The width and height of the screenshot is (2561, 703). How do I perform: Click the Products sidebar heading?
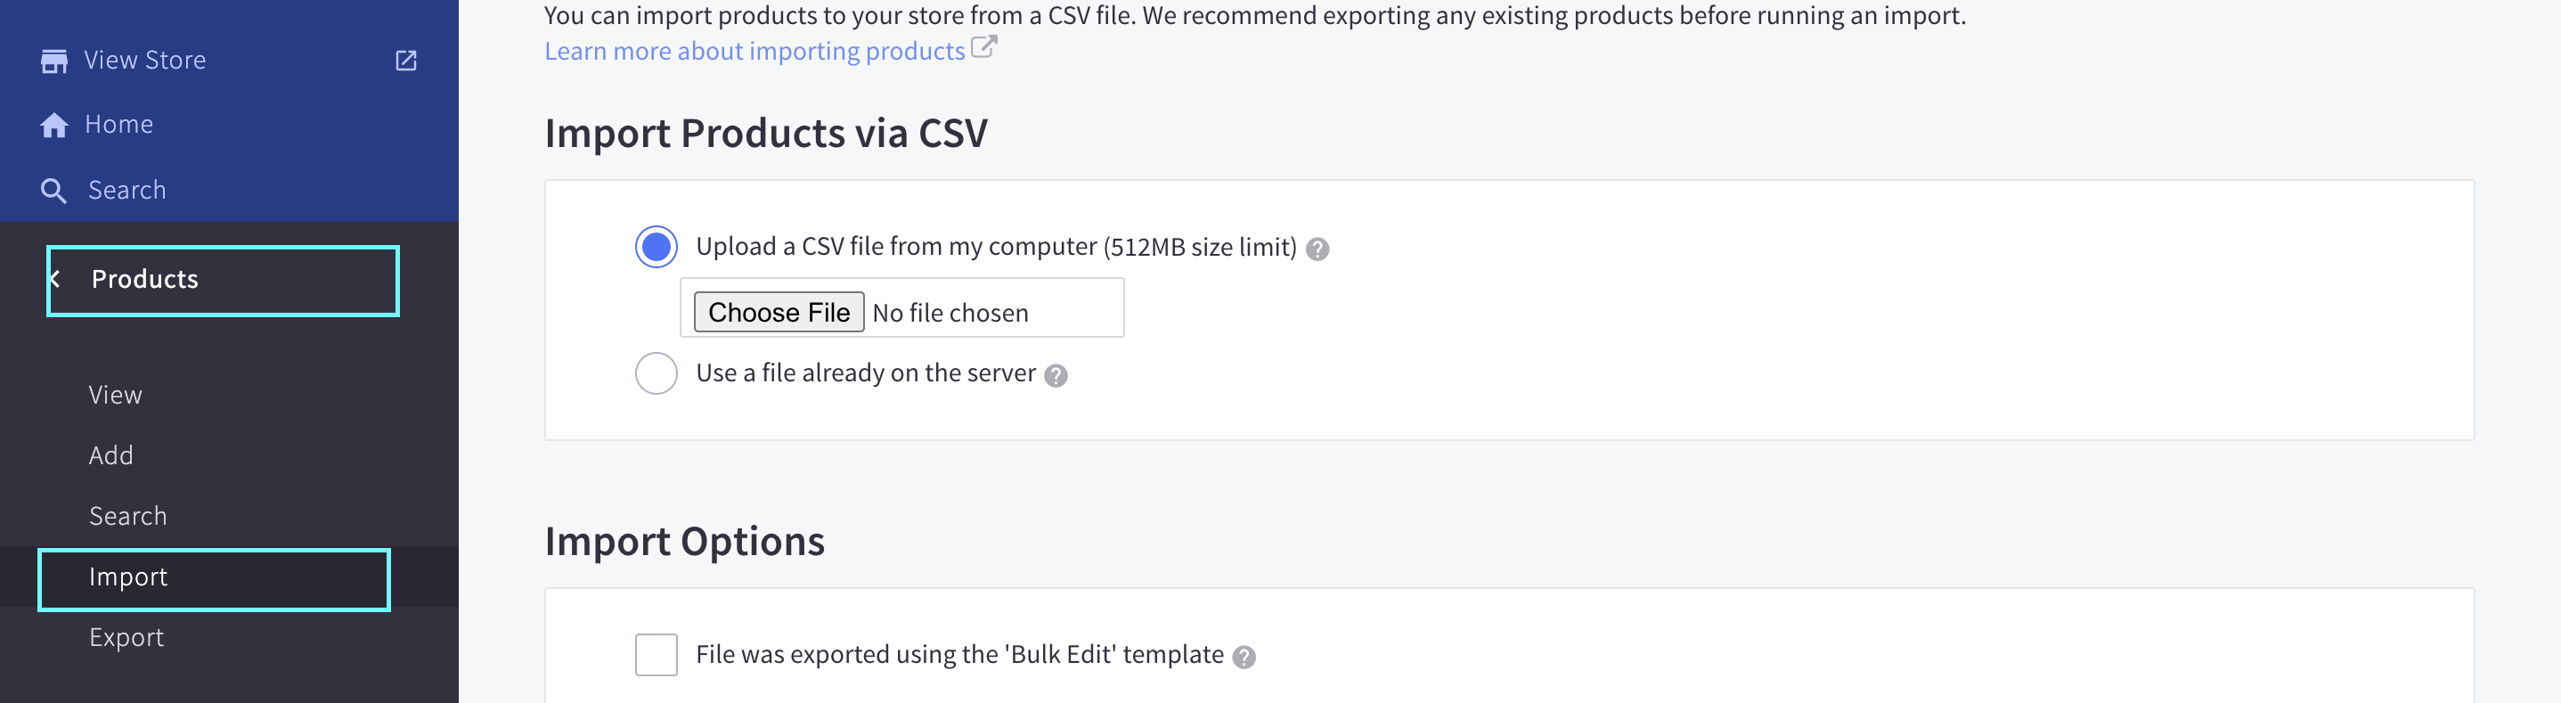coord(145,281)
